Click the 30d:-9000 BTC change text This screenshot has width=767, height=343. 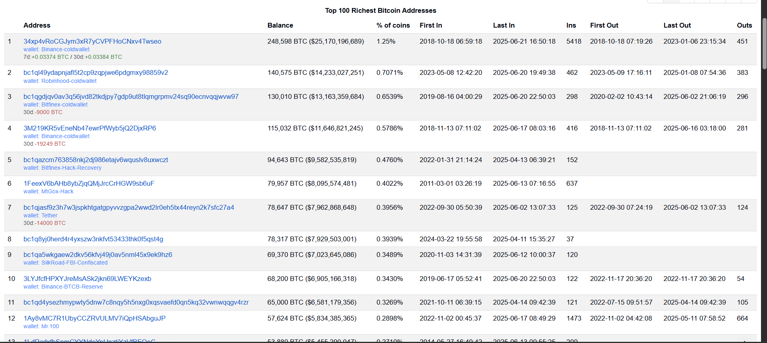click(43, 112)
